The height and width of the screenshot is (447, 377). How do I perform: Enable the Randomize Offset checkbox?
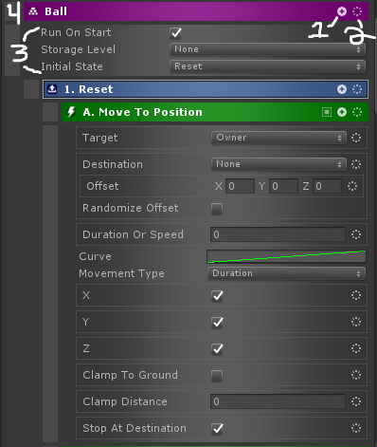click(x=217, y=209)
